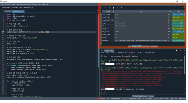Click the custom (Python 3.9.13) interpreter status
Viewport: 188px width, 103px height.
point(118,99)
